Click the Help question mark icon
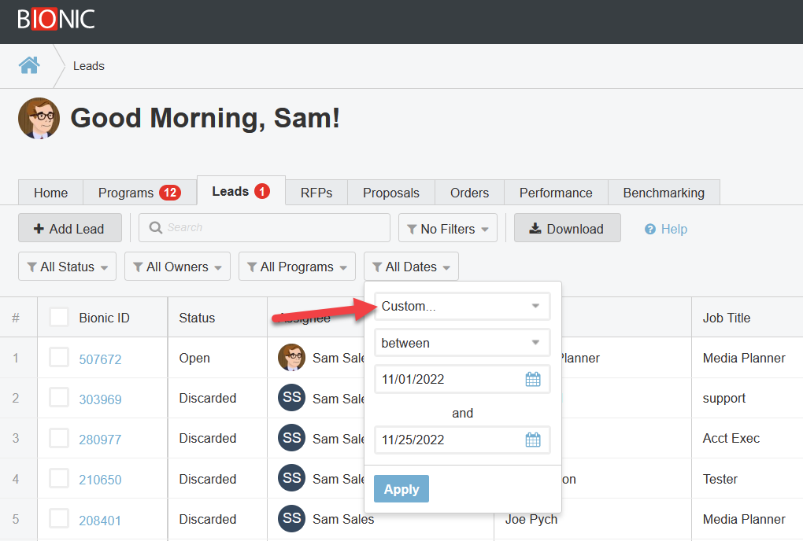 650,229
